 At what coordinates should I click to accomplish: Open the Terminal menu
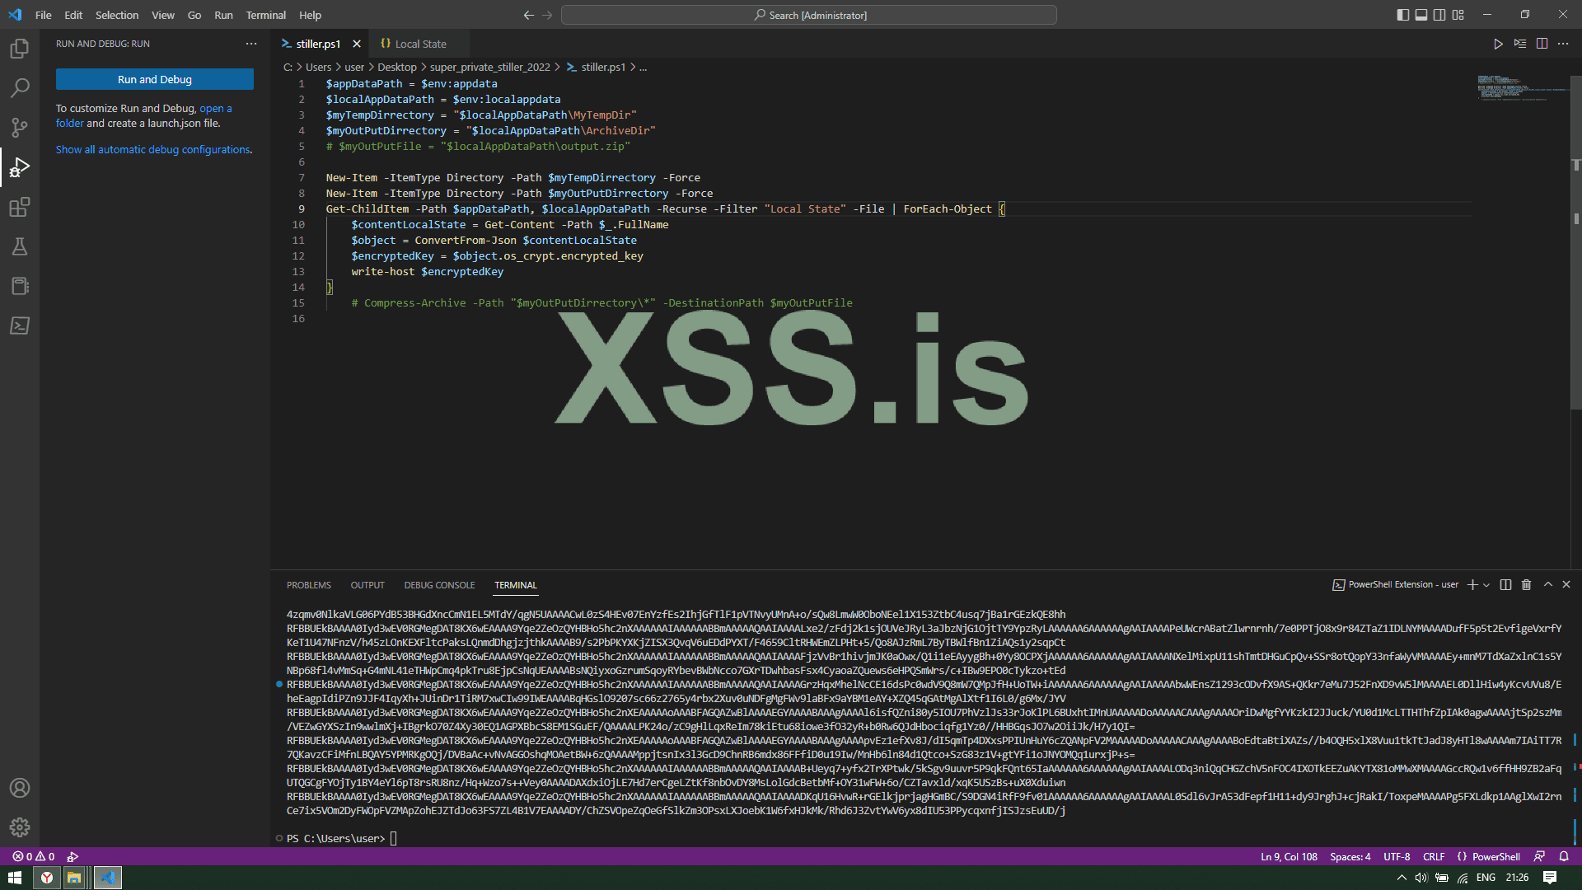(265, 15)
